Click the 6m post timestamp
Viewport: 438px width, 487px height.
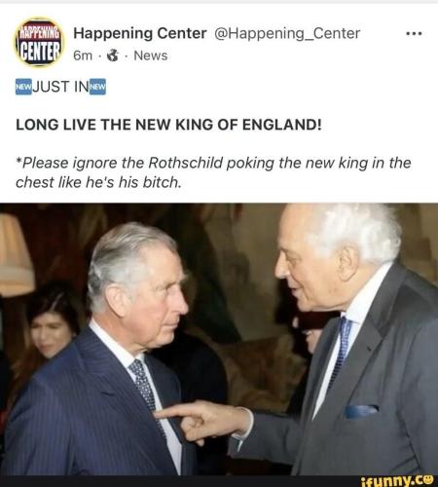(x=83, y=56)
